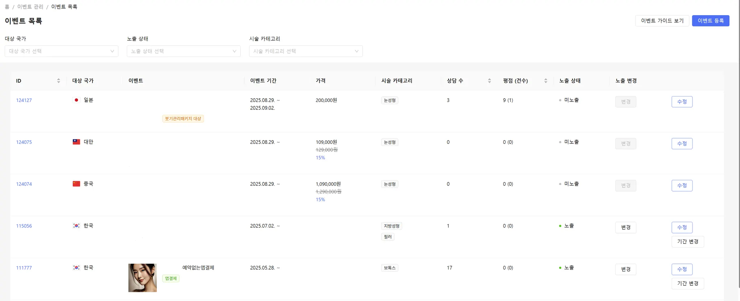The image size is (740, 301).
Task: Click the 이벤트 등록 button
Action: pos(710,21)
